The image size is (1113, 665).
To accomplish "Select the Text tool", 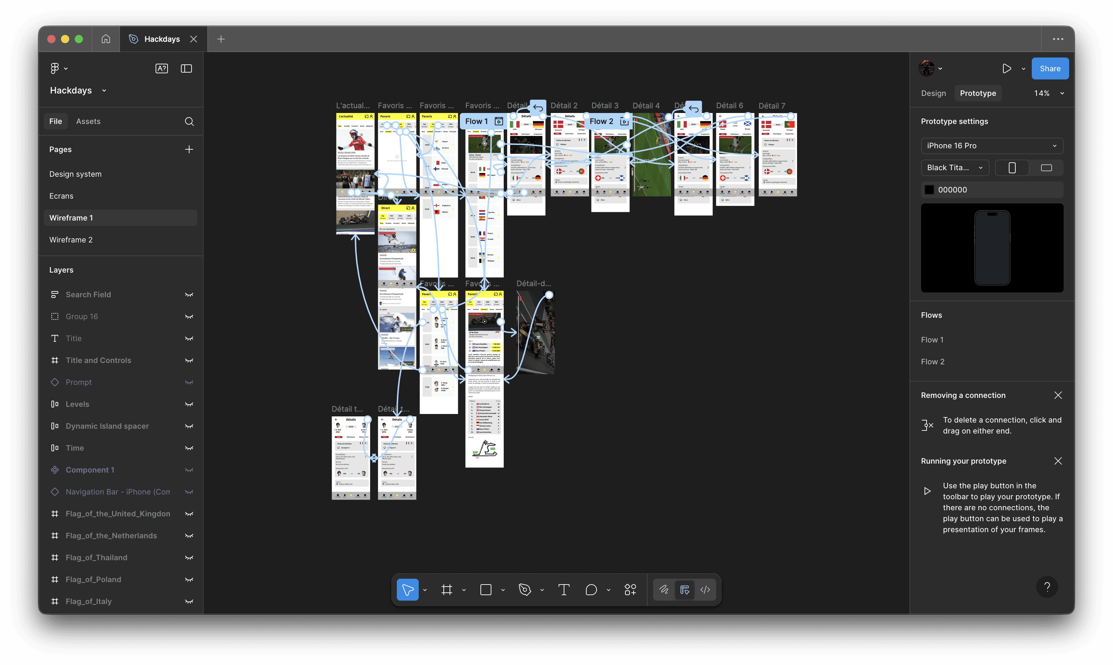I will click(564, 590).
